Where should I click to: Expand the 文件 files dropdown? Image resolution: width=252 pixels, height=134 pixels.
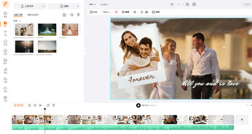(17, 21)
